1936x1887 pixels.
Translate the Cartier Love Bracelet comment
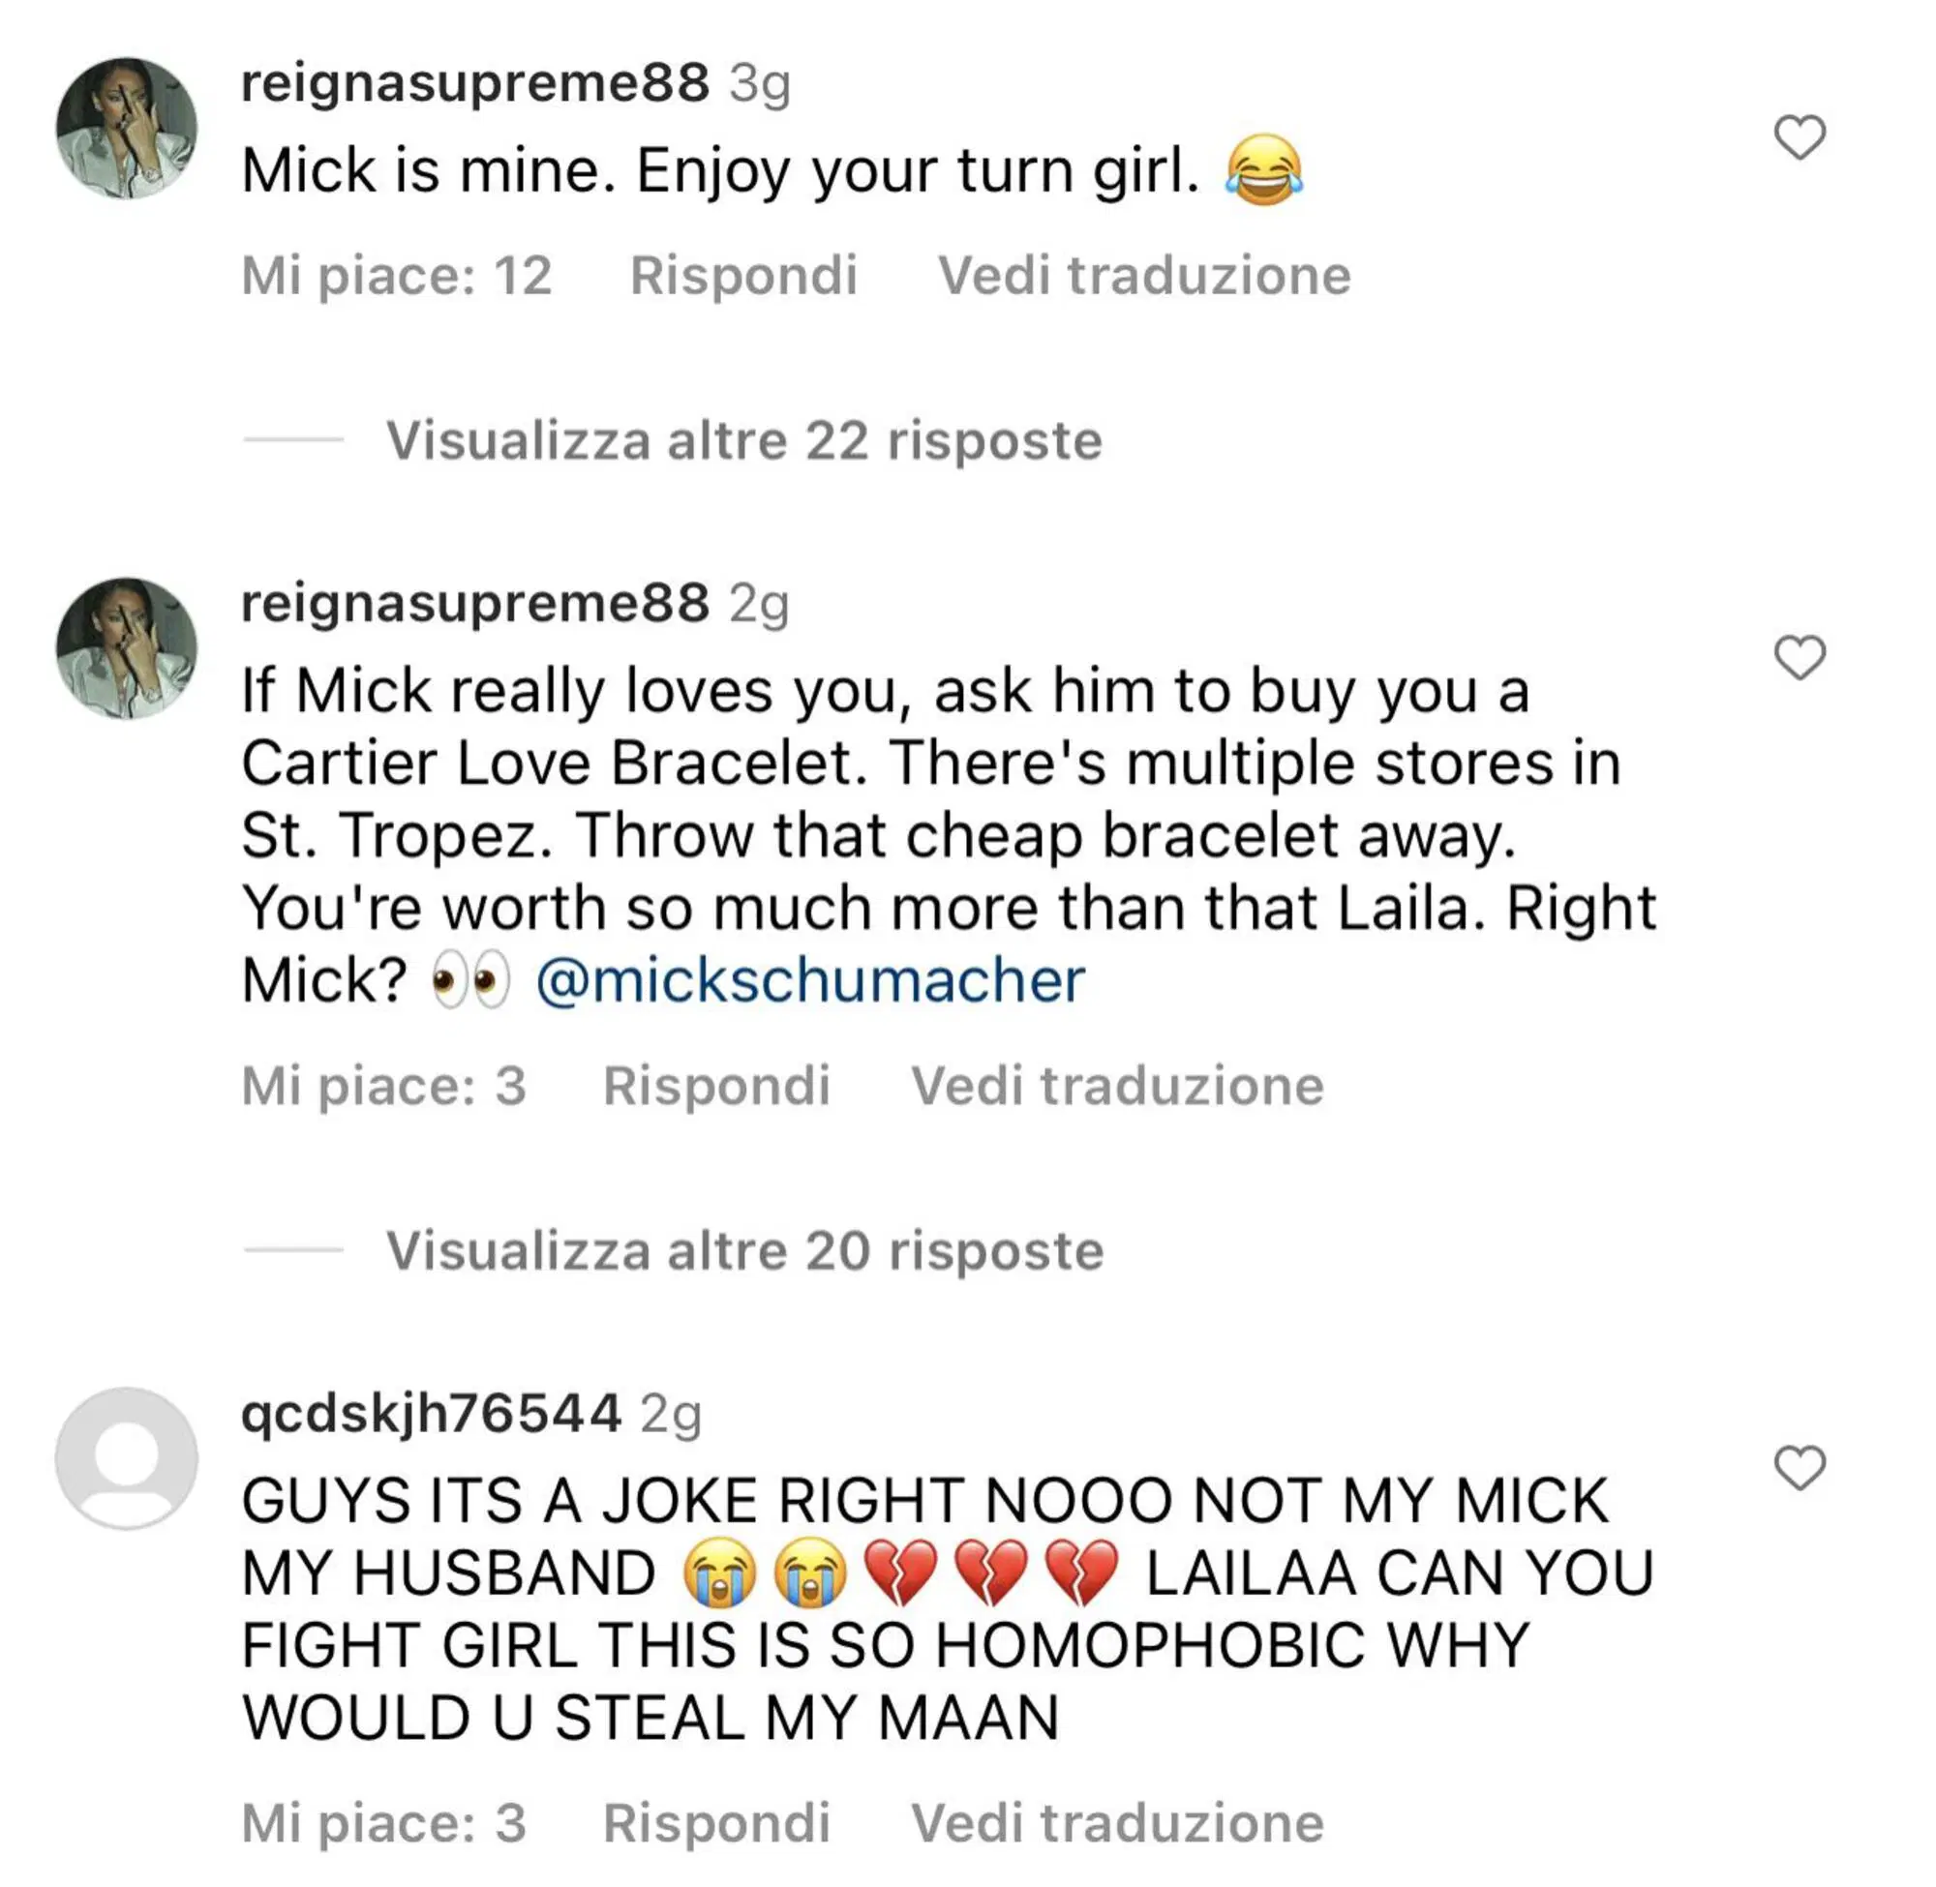(1117, 1085)
